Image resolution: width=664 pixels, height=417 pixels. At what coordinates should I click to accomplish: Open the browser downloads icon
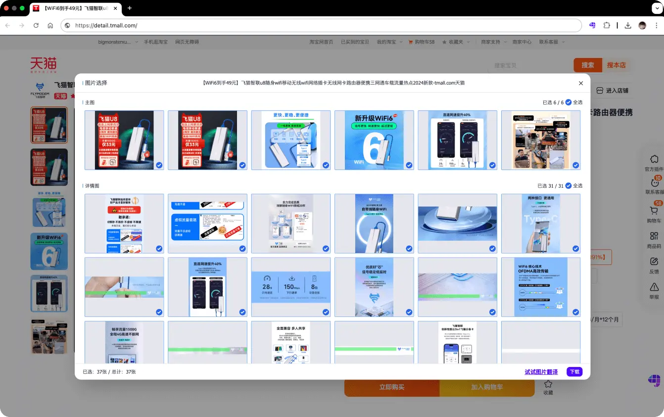628,25
